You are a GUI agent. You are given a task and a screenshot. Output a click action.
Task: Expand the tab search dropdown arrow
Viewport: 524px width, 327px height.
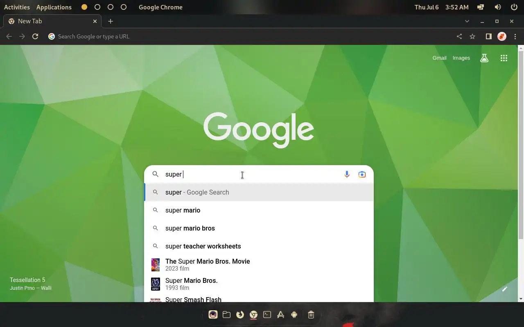pyautogui.click(x=467, y=21)
